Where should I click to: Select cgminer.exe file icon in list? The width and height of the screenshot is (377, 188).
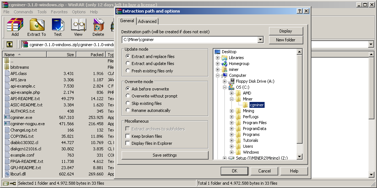coord(7,117)
